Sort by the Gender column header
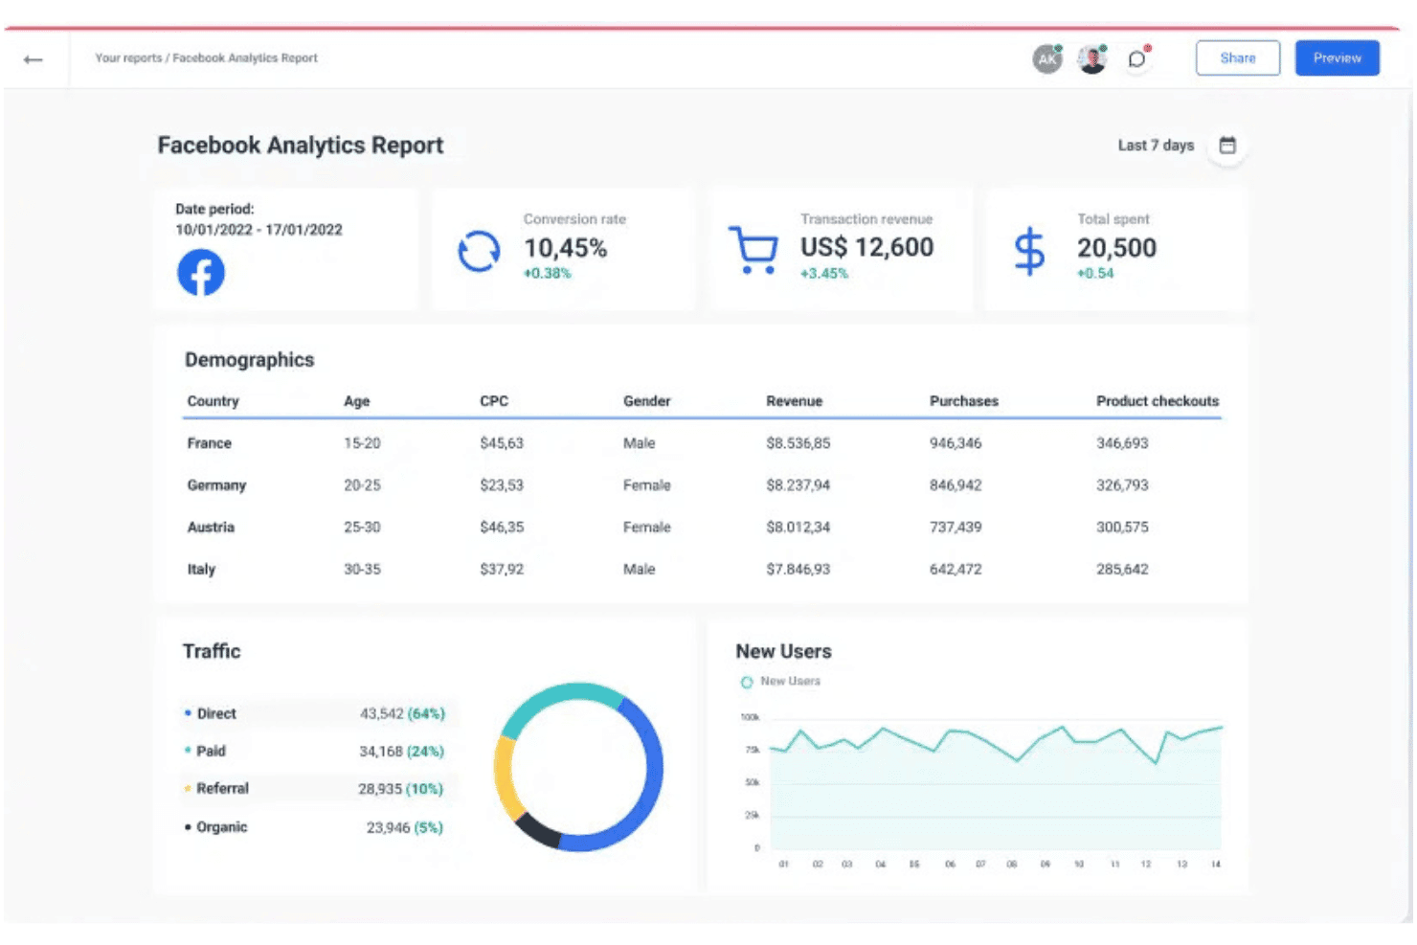Viewport: 1417px width, 945px height. 647,401
